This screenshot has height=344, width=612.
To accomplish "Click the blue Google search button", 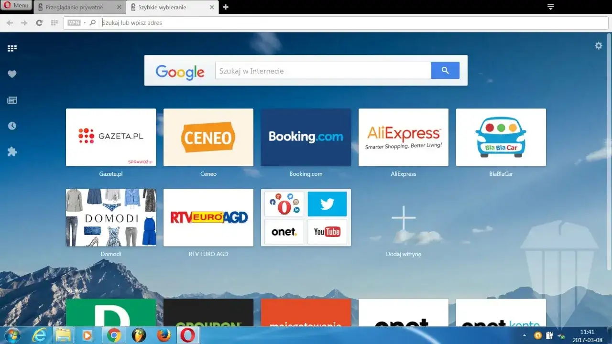I will (445, 71).
